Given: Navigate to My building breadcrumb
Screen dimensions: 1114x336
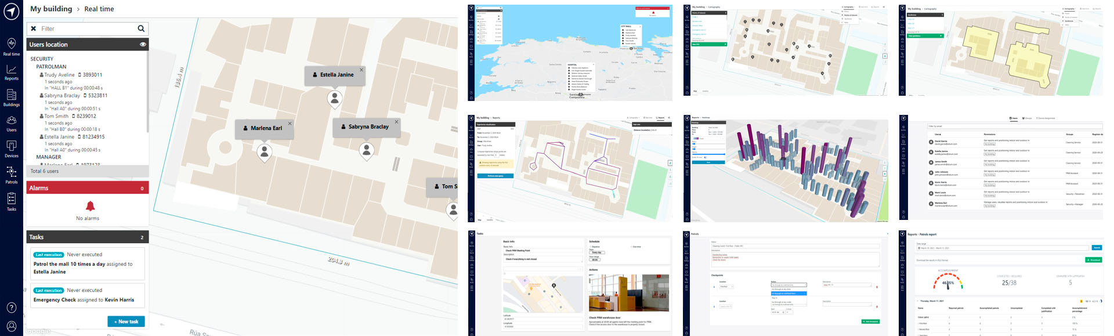Looking at the screenshot, I should point(51,9).
